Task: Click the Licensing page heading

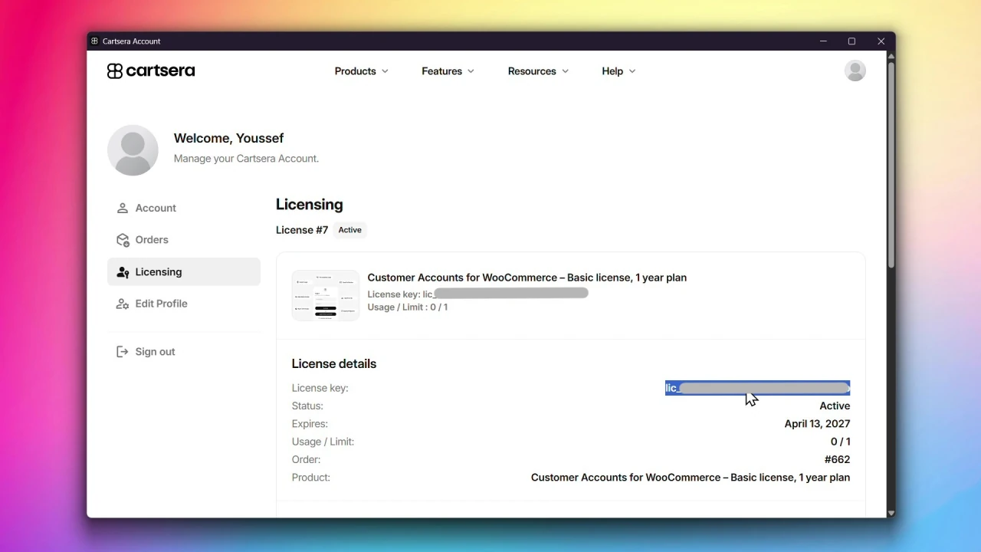Action: 310,205
